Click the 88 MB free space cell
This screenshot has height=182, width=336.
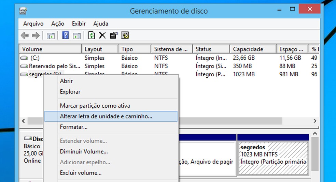coord(287,66)
